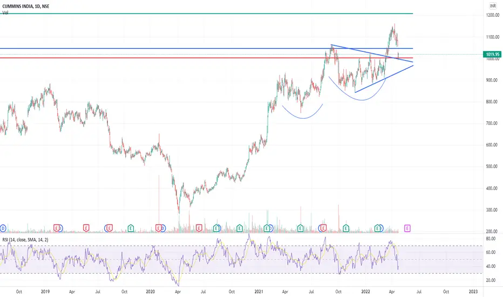Click the lone blue D dividend marker before Oct 2018
This screenshot has width=503, height=297.
[3, 228]
